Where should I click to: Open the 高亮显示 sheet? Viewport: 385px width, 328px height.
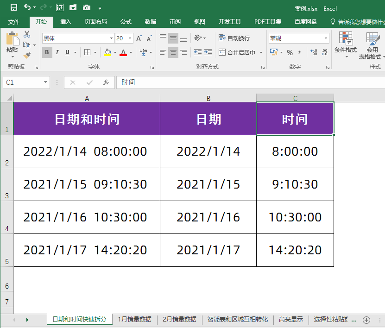point(290,319)
